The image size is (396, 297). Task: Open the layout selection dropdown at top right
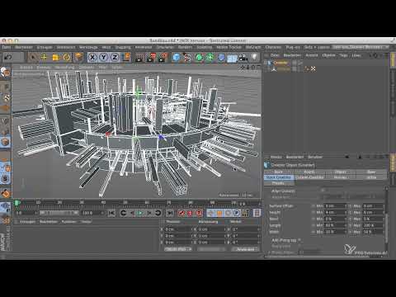click(x=360, y=47)
